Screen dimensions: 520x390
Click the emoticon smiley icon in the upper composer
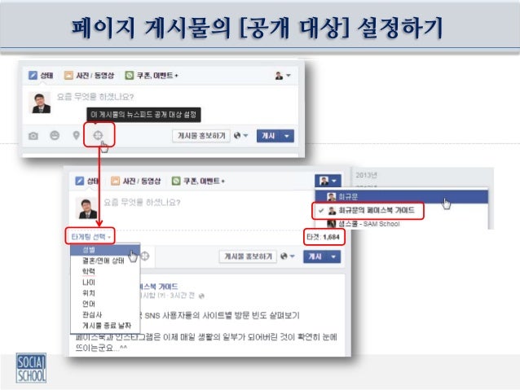pos(55,135)
